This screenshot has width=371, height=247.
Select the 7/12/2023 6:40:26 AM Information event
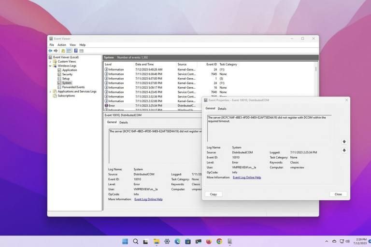point(210,69)
